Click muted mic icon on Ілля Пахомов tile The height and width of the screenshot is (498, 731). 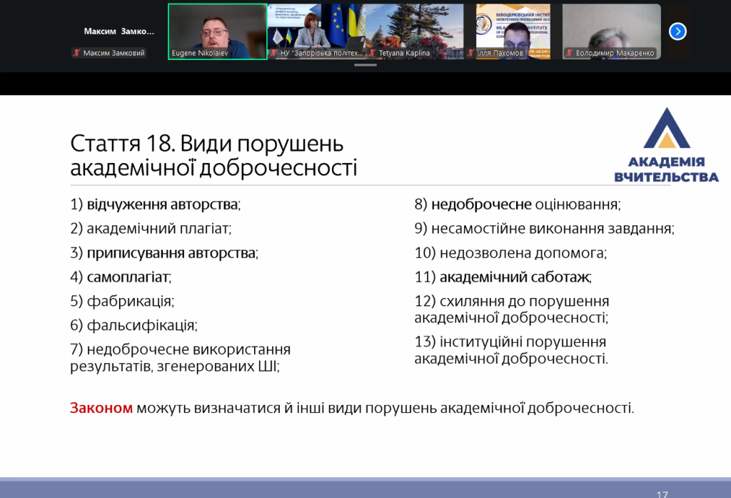click(470, 53)
